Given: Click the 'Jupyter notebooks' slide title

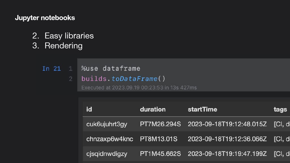Looking at the screenshot, I should (45, 18).
